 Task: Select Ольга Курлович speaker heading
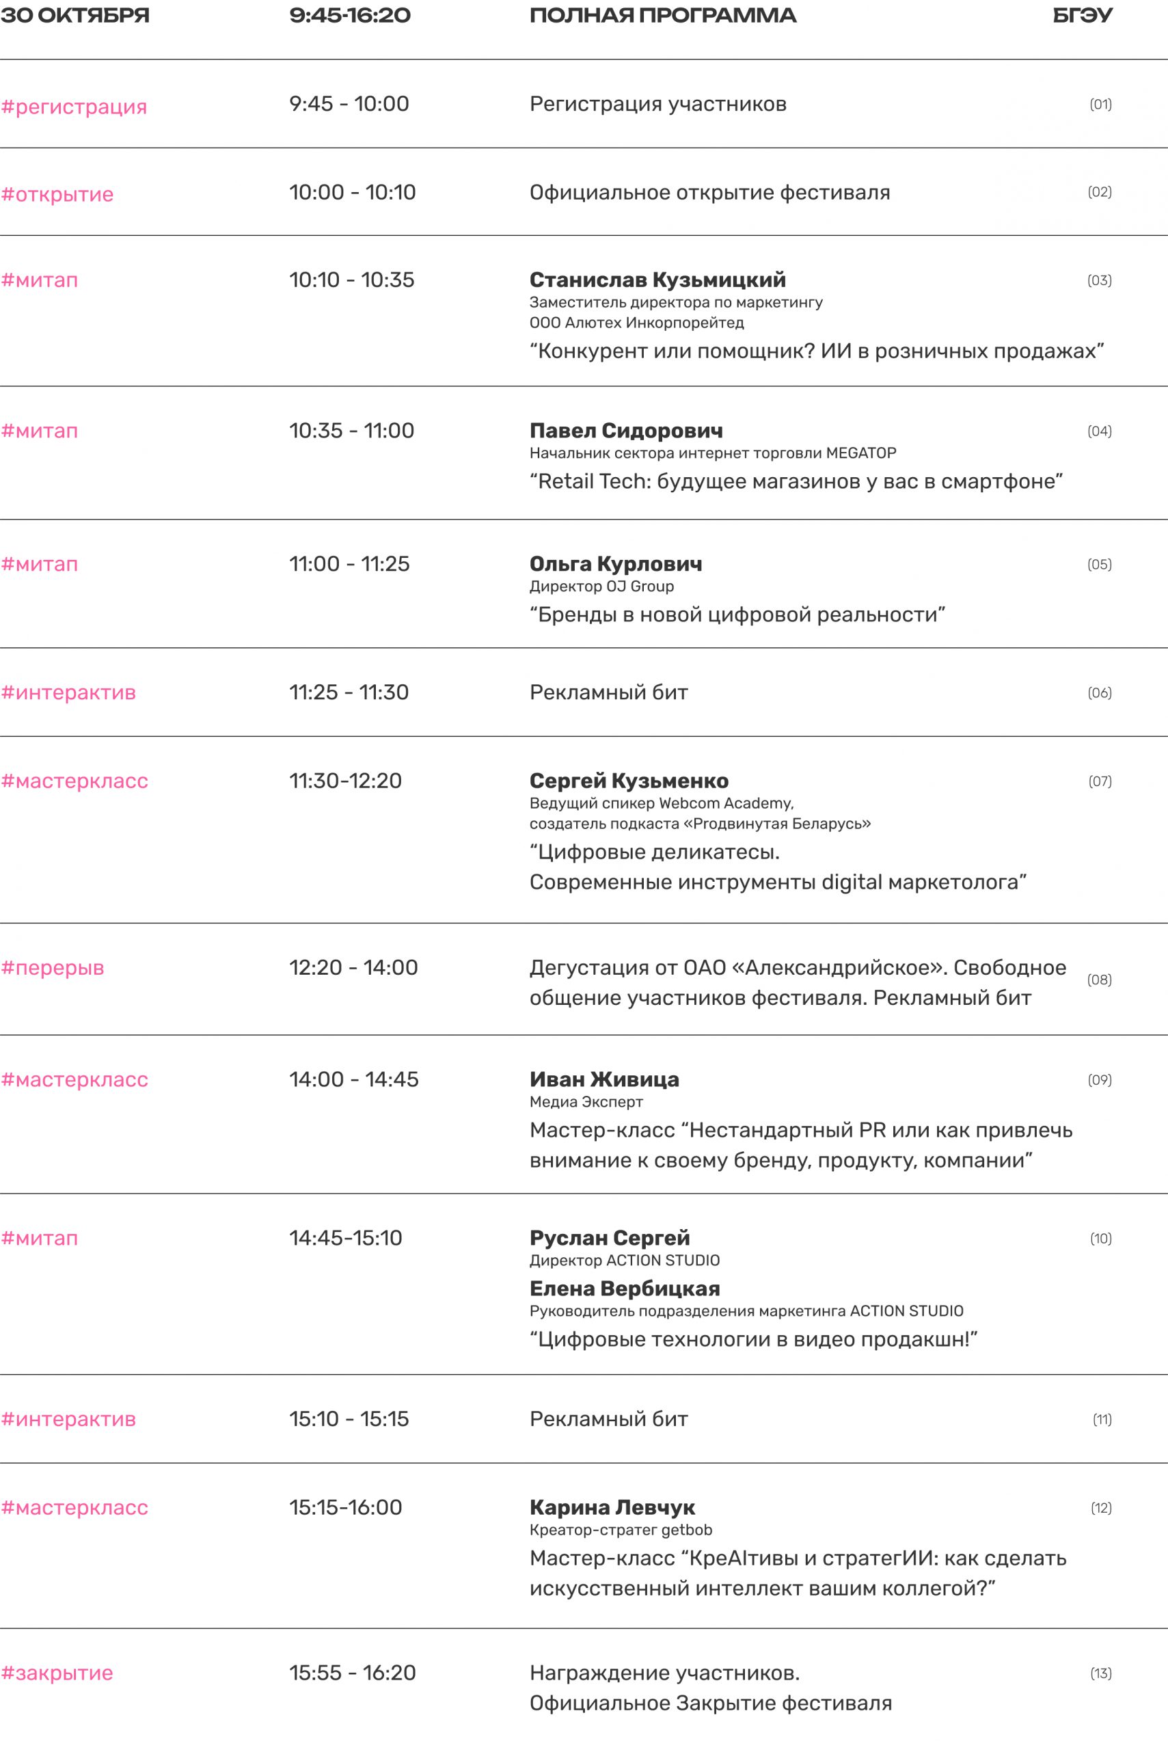[615, 564]
